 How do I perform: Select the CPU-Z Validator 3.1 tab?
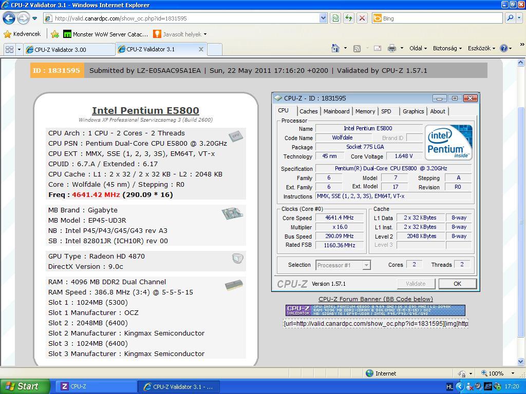157,49
